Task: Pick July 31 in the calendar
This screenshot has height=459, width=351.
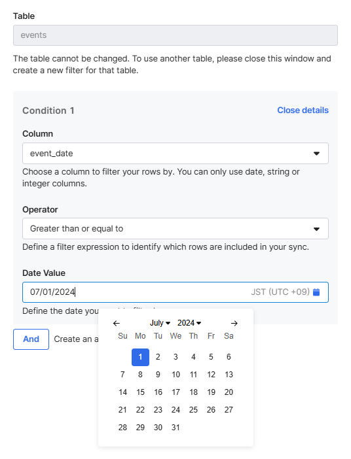Action: click(x=175, y=428)
